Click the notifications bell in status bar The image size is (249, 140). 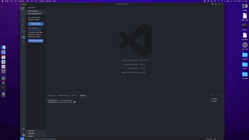pos(222,139)
